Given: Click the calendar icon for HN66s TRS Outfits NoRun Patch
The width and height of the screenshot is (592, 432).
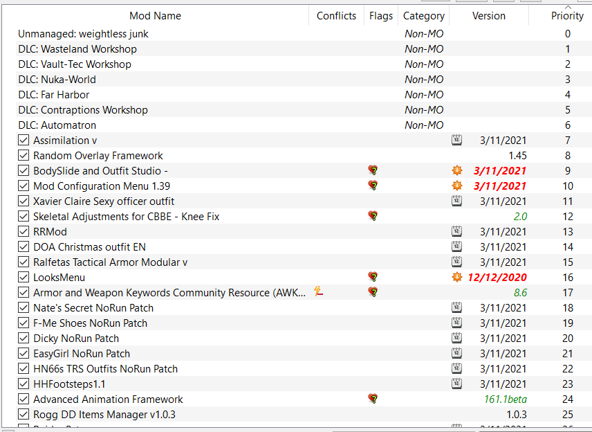Looking at the screenshot, I should point(457,368).
